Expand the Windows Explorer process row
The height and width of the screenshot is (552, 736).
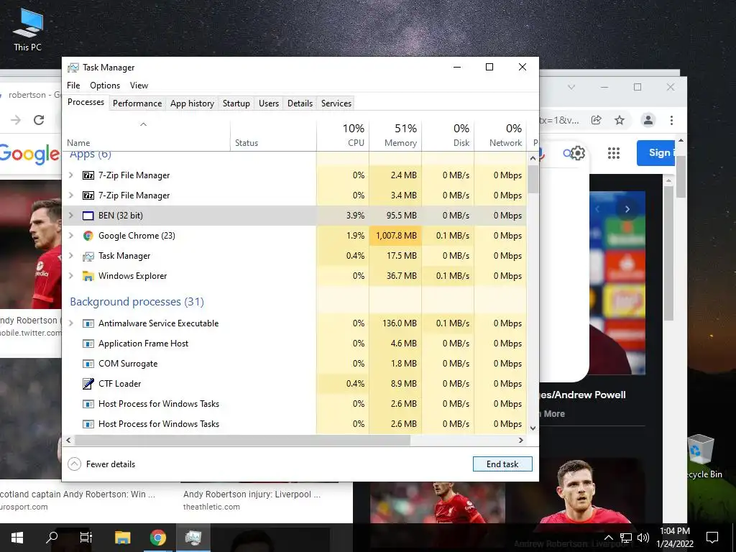[x=71, y=276]
